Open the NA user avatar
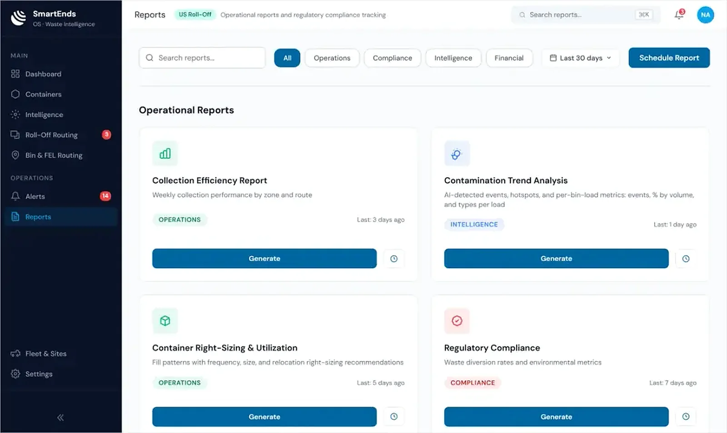Screen dimensions: 727x433 point(705,15)
